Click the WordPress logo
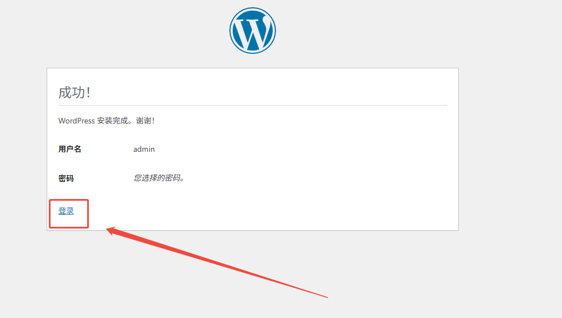The width and height of the screenshot is (562, 318). (253, 31)
